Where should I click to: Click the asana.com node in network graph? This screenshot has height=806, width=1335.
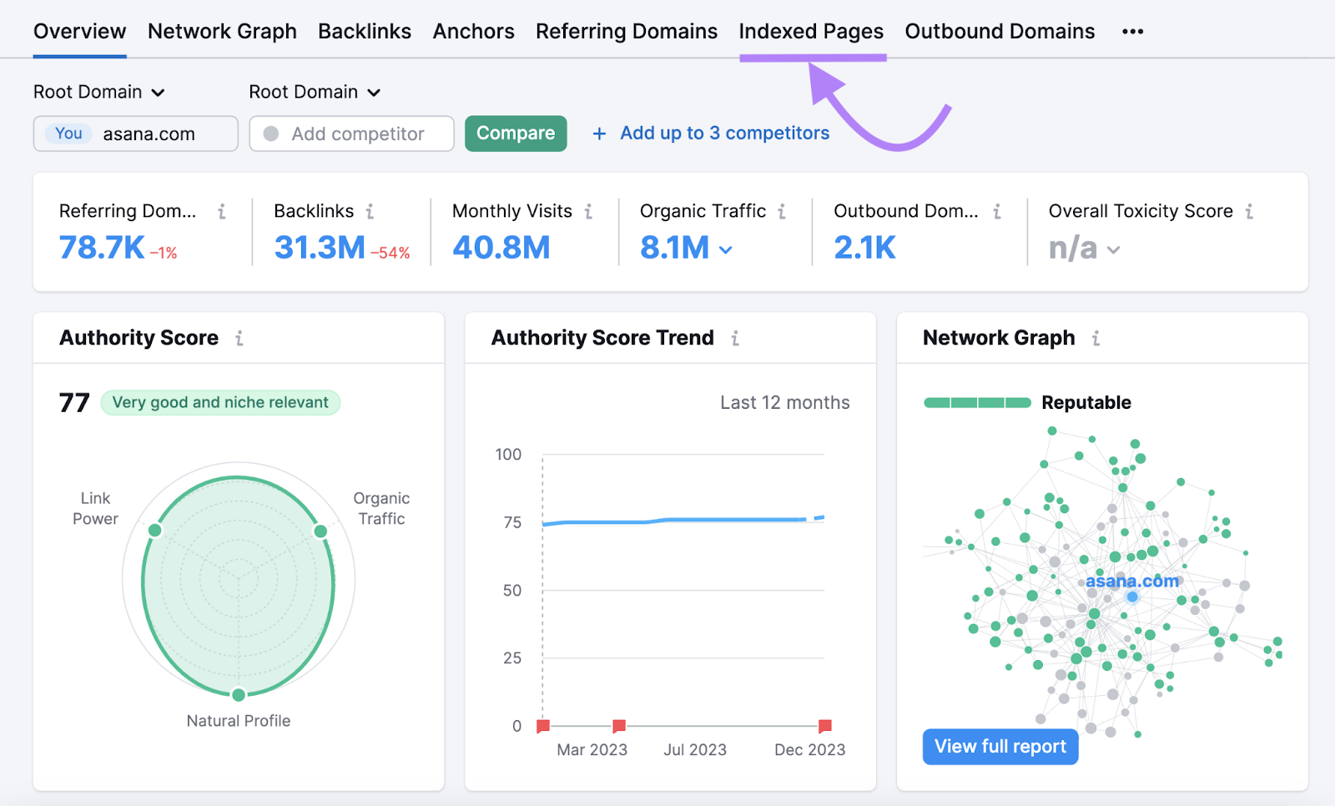click(1132, 597)
